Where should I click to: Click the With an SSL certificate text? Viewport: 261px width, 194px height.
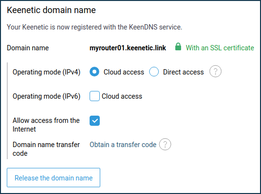[220, 48]
